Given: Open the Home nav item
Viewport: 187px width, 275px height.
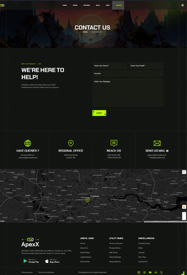Looking at the screenshot, I should tap(65, 5).
